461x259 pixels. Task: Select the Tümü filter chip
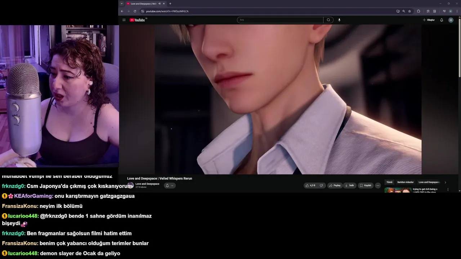[389, 182]
